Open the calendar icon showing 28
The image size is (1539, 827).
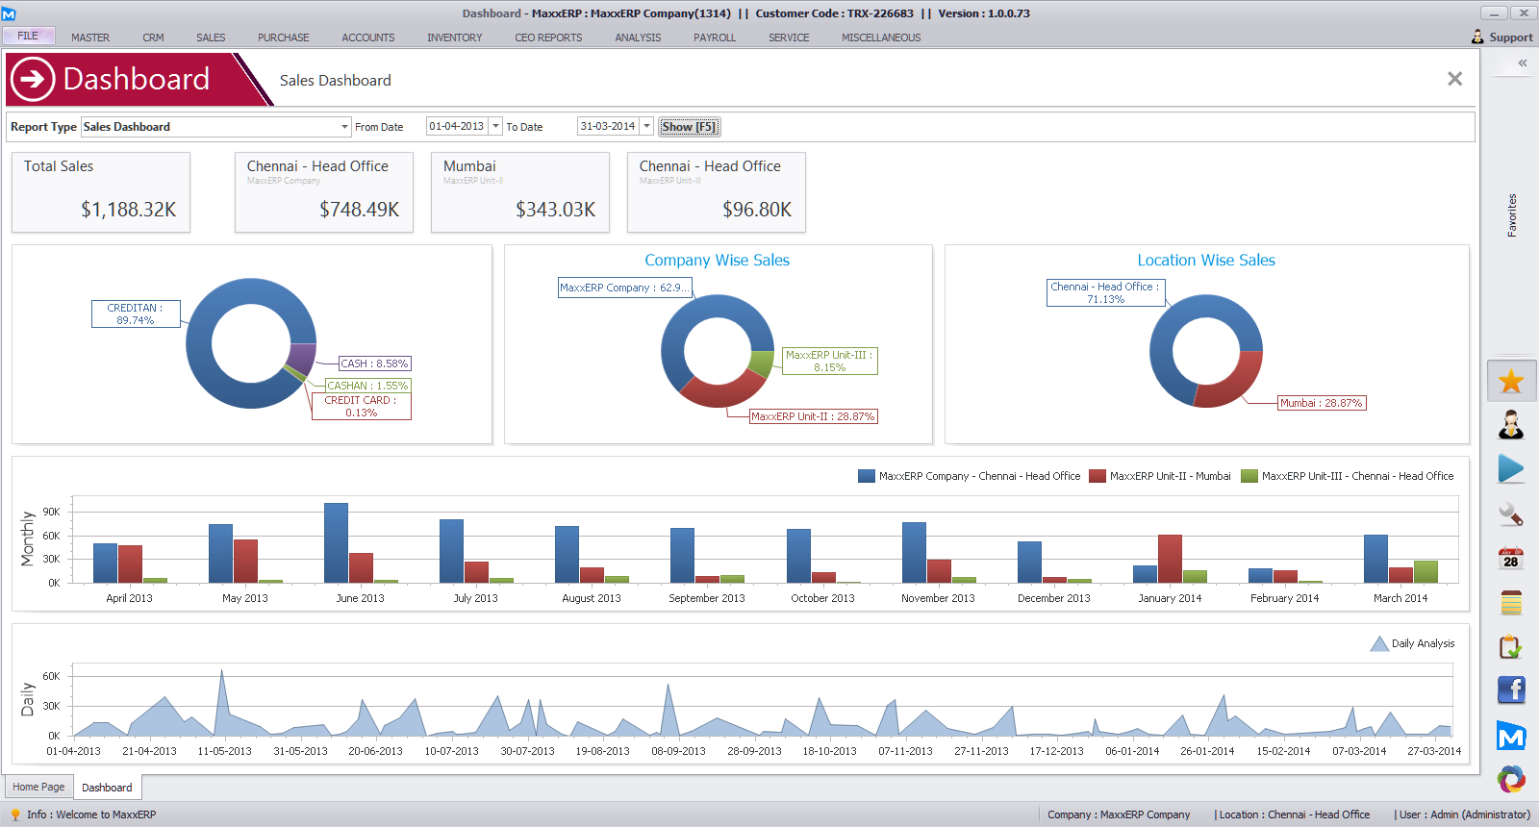(1511, 559)
